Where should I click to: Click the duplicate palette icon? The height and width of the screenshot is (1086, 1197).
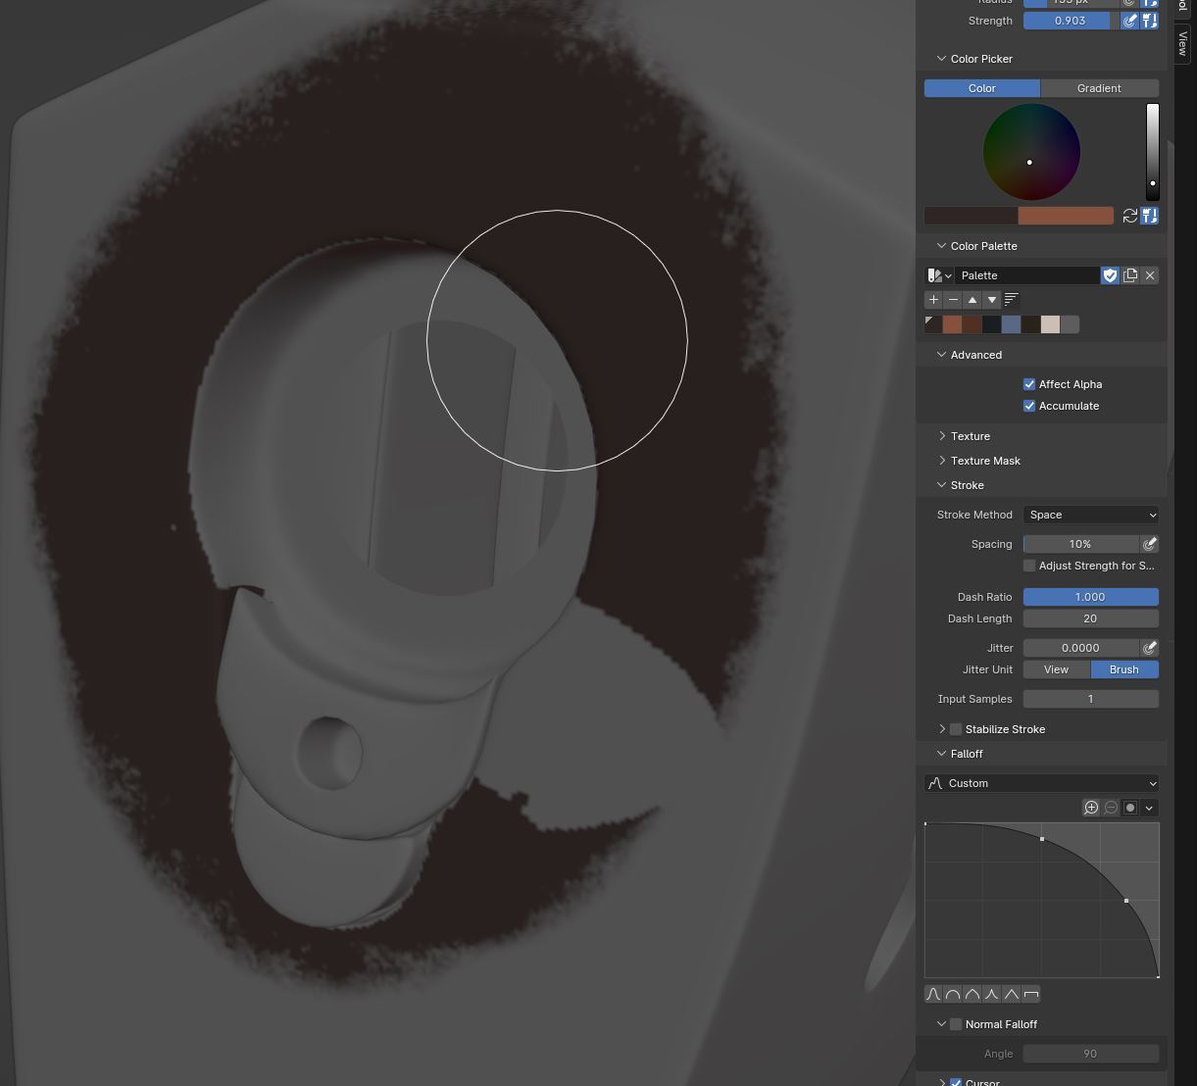pos(1130,275)
